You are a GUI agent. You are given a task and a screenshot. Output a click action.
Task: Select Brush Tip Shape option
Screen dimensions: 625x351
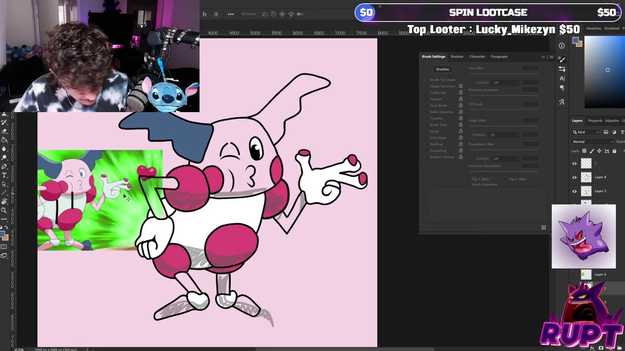(442, 79)
